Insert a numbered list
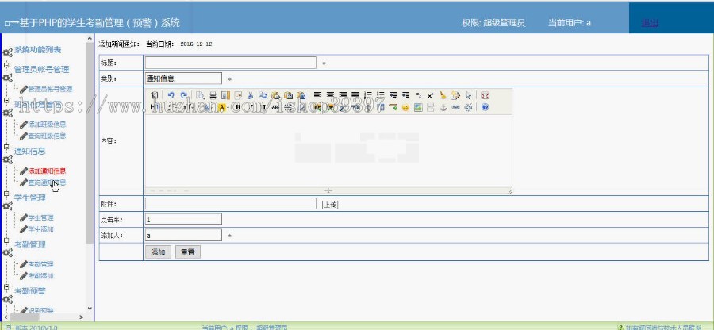 click(x=368, y=95)
